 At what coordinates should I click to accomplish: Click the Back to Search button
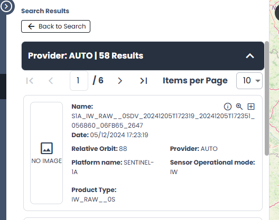tap(55, 26)
